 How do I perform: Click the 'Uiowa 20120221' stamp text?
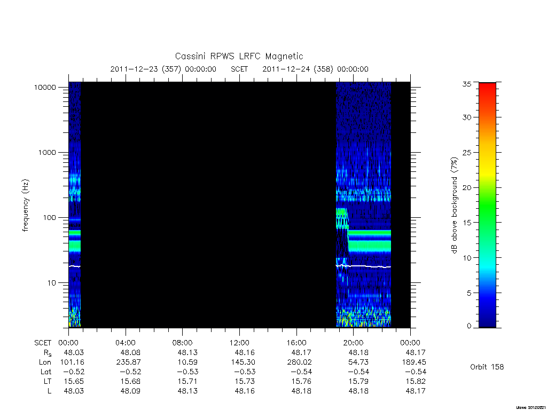coord(532,407)
